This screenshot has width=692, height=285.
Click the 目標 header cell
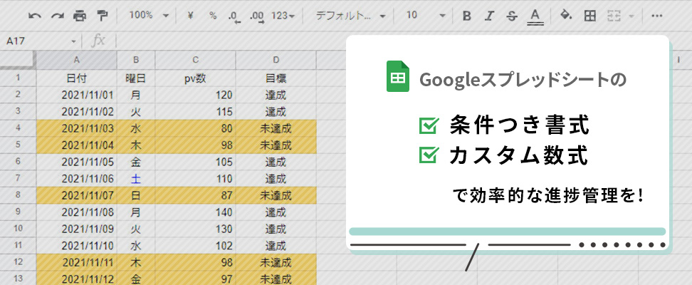276,78
